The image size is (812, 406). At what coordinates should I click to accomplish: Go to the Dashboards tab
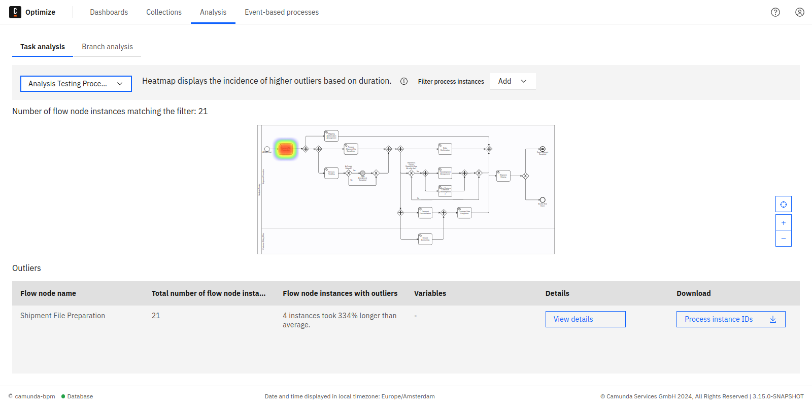109,12
